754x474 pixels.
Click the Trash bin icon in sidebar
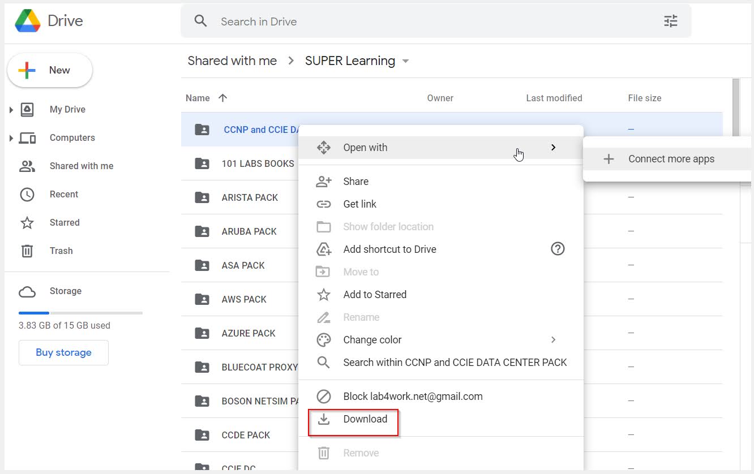pos(27,251)
